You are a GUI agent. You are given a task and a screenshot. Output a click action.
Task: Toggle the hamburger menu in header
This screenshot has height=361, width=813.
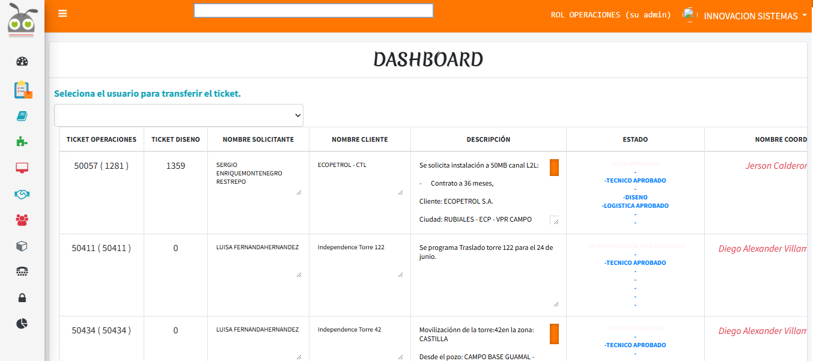[x=62, y=13]
